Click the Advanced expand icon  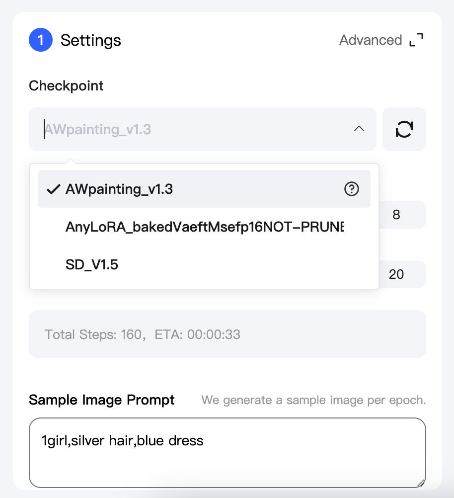417,39
